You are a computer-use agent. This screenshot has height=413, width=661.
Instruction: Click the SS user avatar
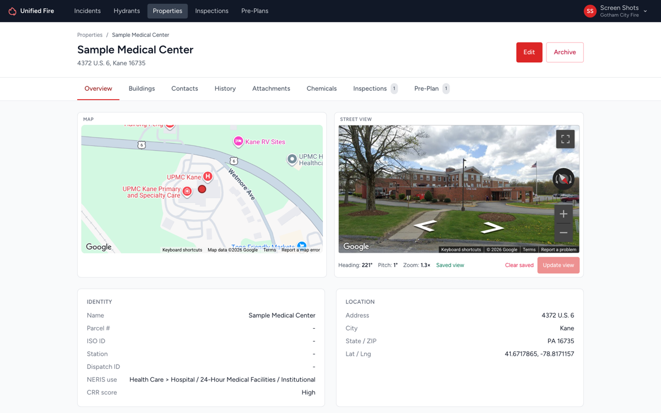tap(590, 11)
